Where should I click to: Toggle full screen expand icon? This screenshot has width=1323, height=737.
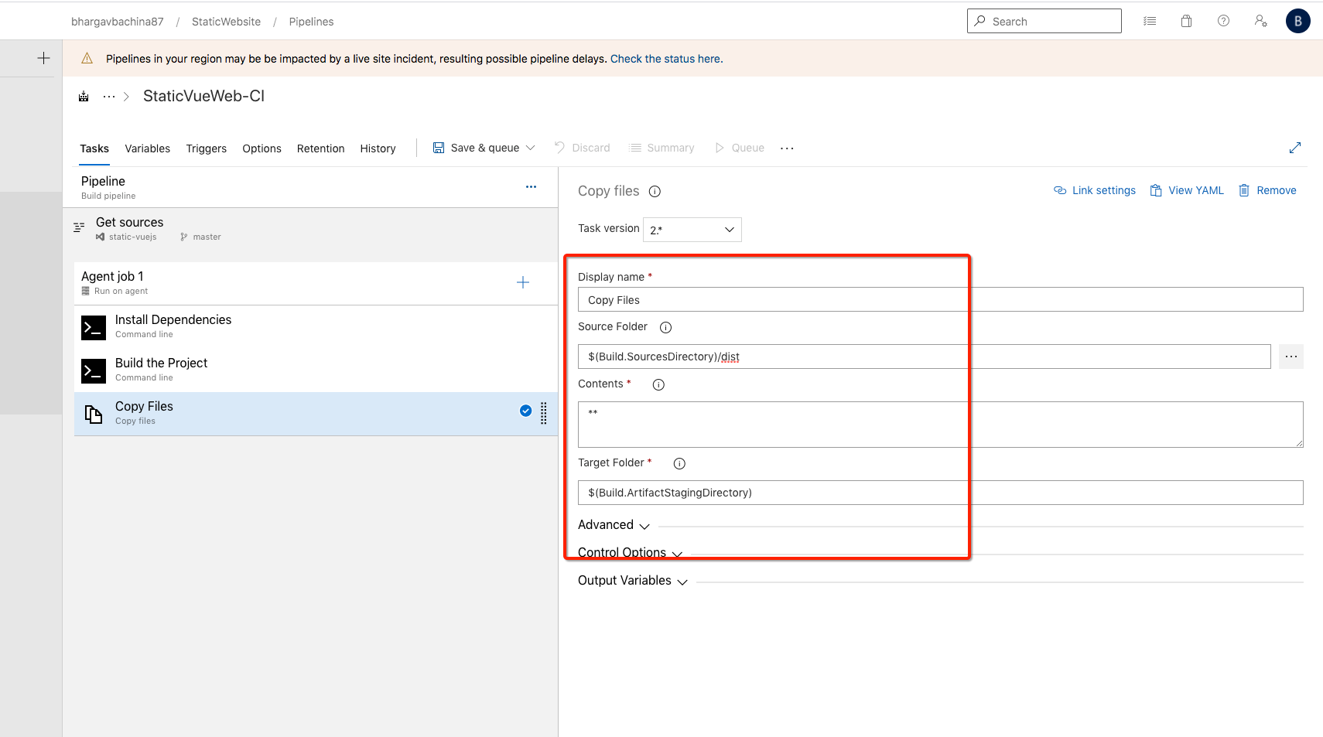[x=1294, y=148]
